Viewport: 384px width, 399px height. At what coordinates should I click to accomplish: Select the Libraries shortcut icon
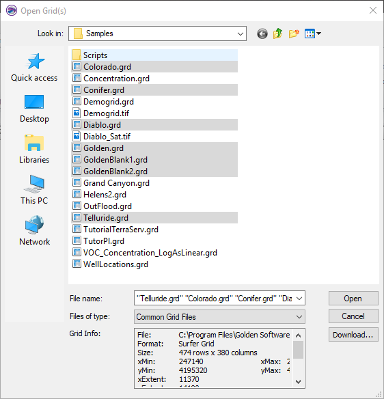(x=34, y=150)
